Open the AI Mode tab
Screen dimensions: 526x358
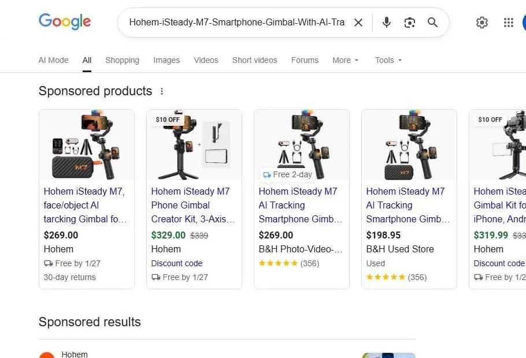[53, 60]
